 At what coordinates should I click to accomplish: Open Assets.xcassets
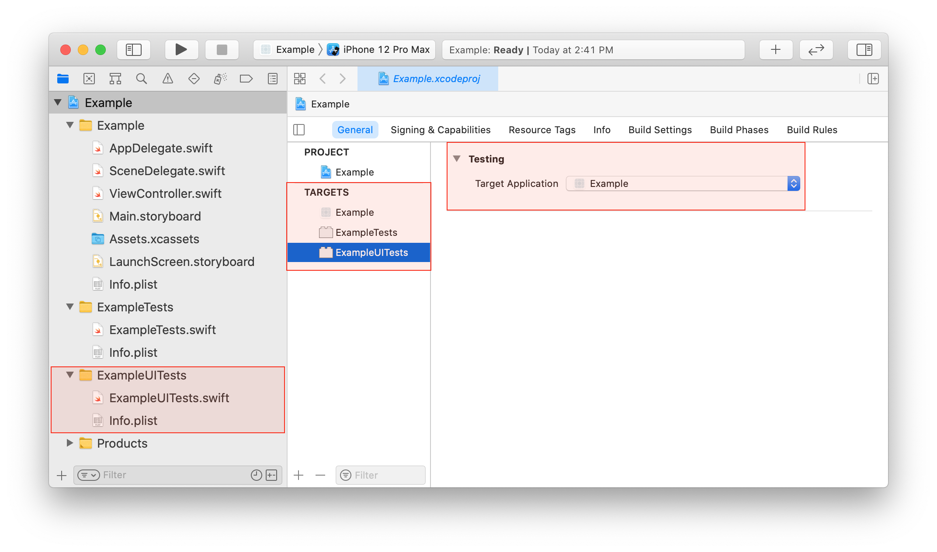coord(168,239)
